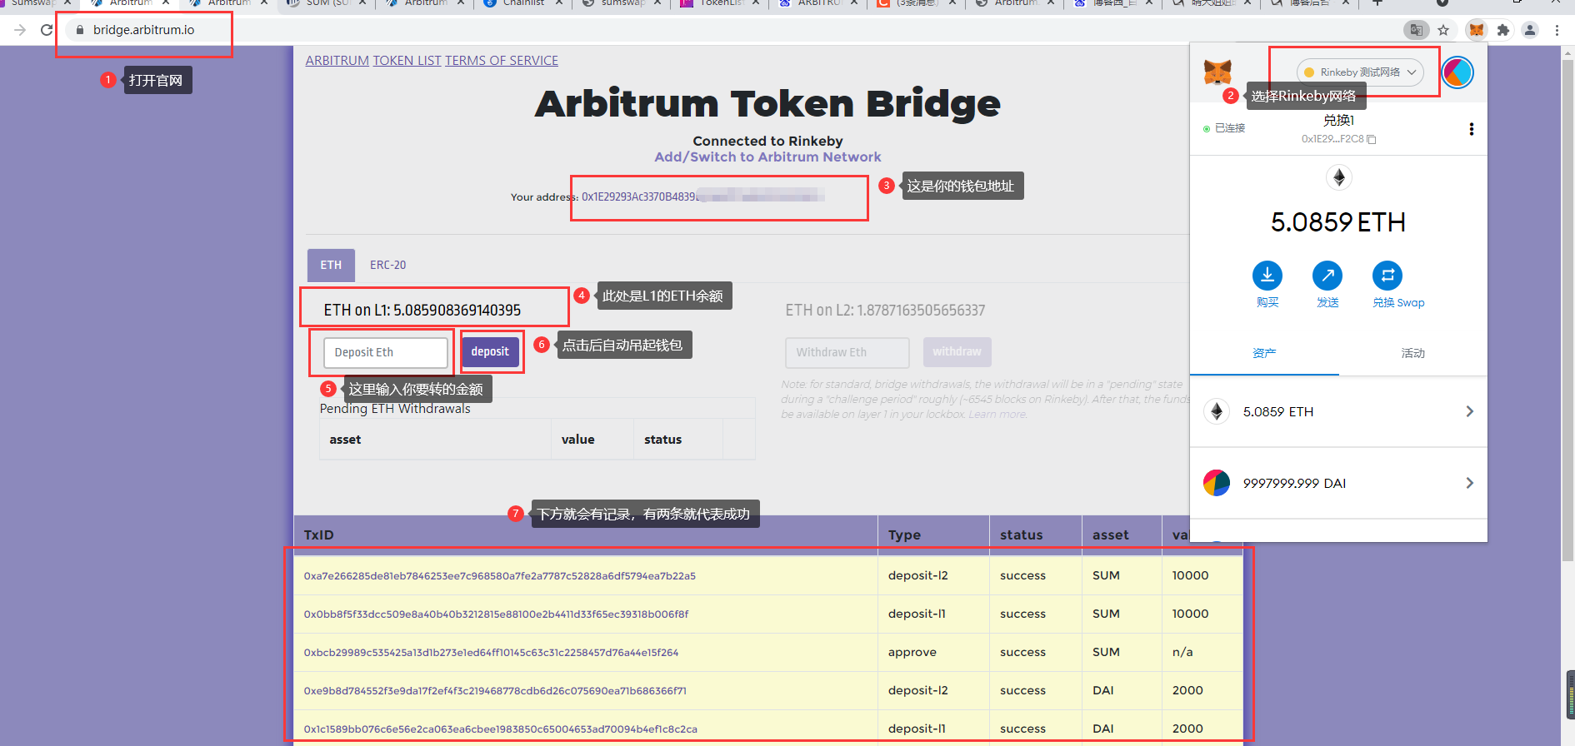Open transaction 0x0bb8f5f33dcc509e... link
The width and height of the screenshot is (1575, 746).
[497, 614]
